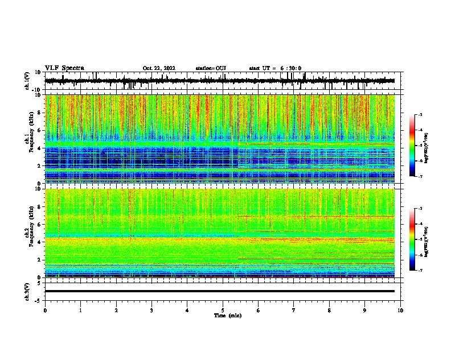Click the "5" tick on the ch.3(V) axis
The width and height of the screenshot is (451, 348).
point(40,283)
